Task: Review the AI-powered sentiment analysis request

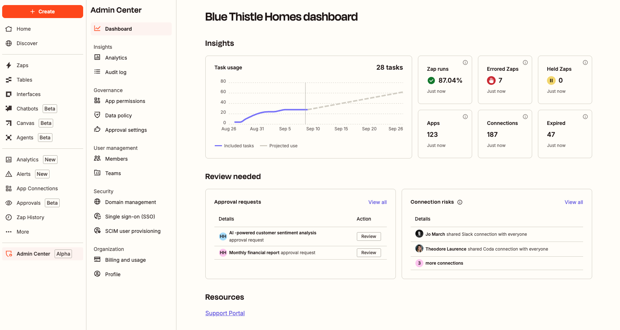Action: coord(368,236)
